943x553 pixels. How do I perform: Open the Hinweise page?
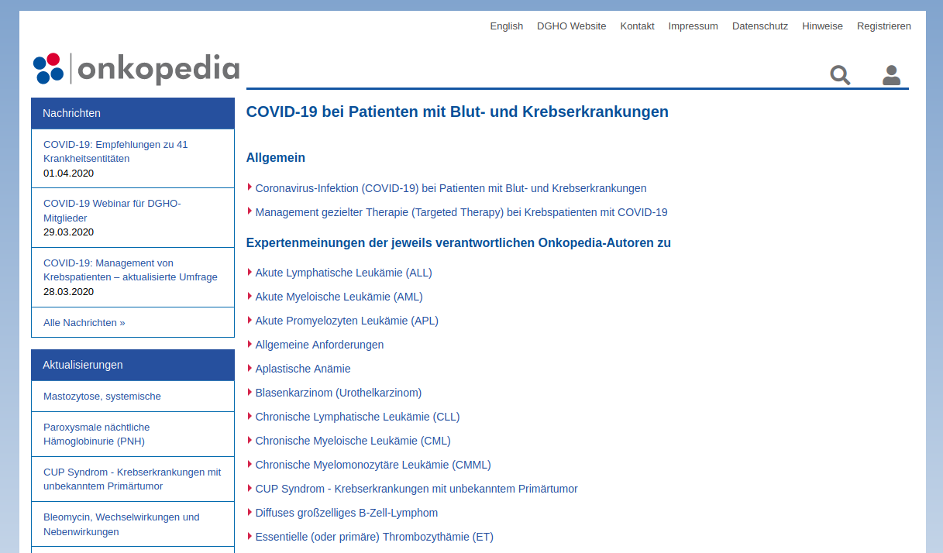822,26
